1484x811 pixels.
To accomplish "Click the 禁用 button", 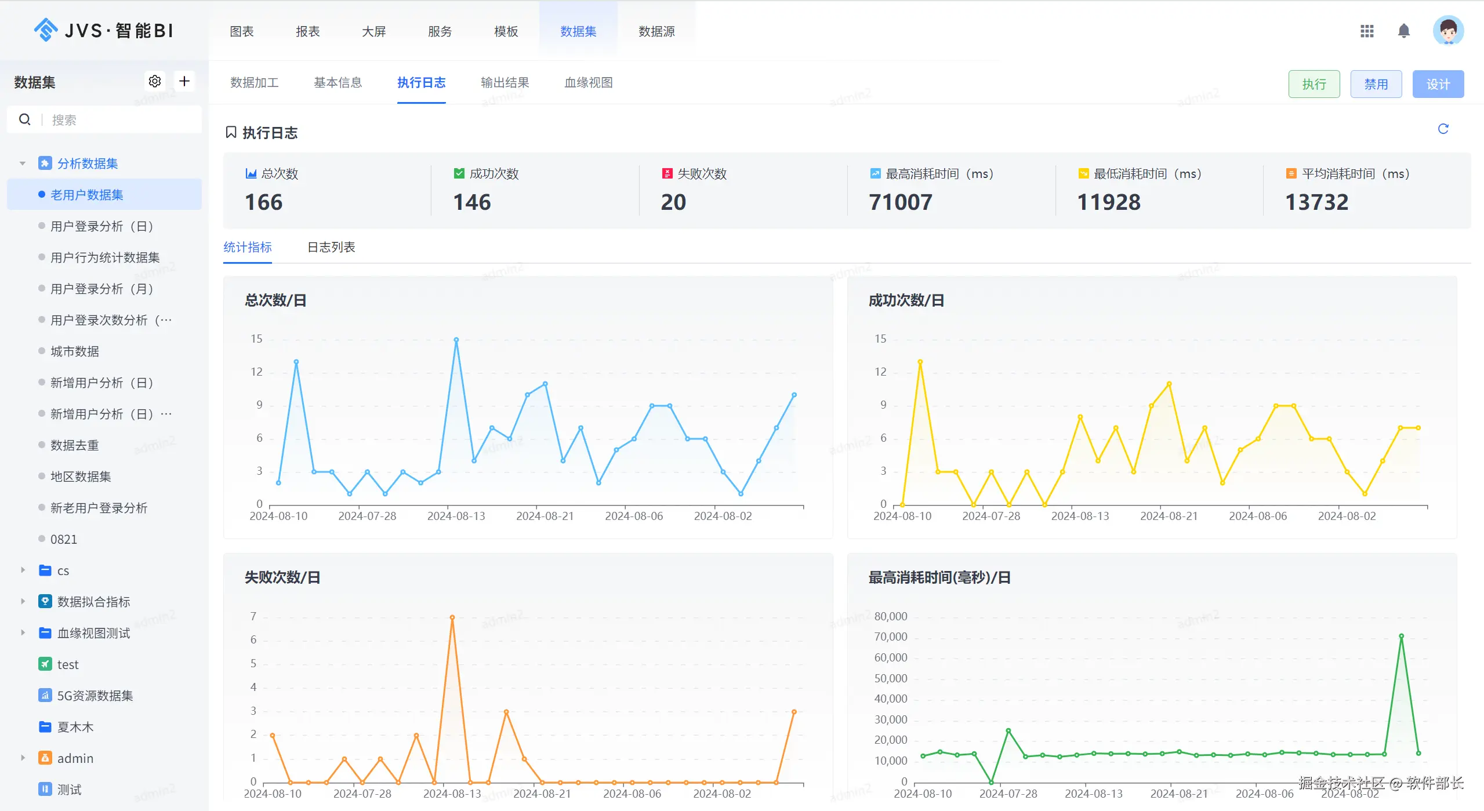I will tap(1376, 85).
